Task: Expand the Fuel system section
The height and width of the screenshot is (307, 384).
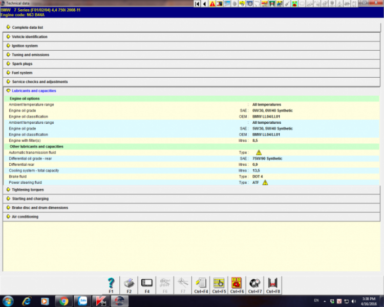Action: pos(191,73)
